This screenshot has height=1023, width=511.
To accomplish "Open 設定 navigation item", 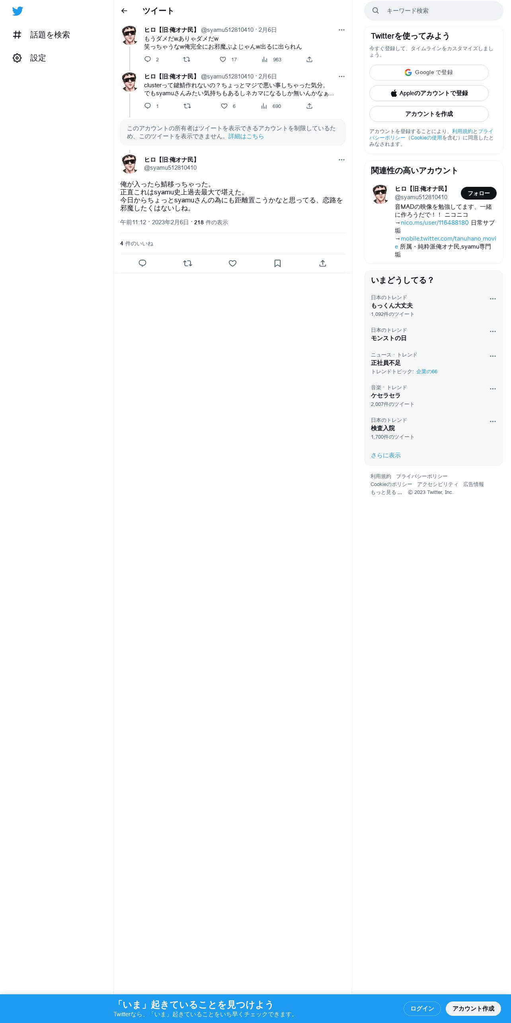I will click(x=29, y=58).
